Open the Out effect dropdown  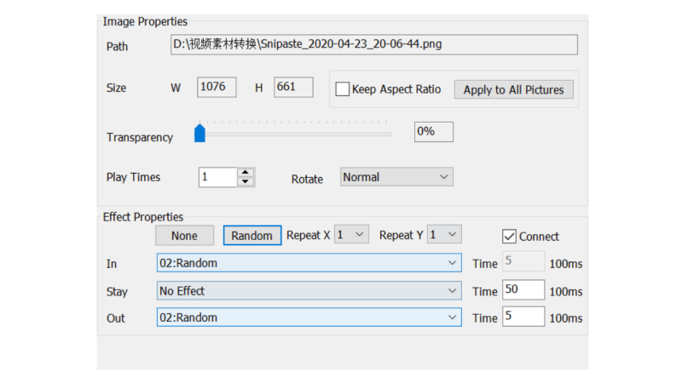(309, 317)
